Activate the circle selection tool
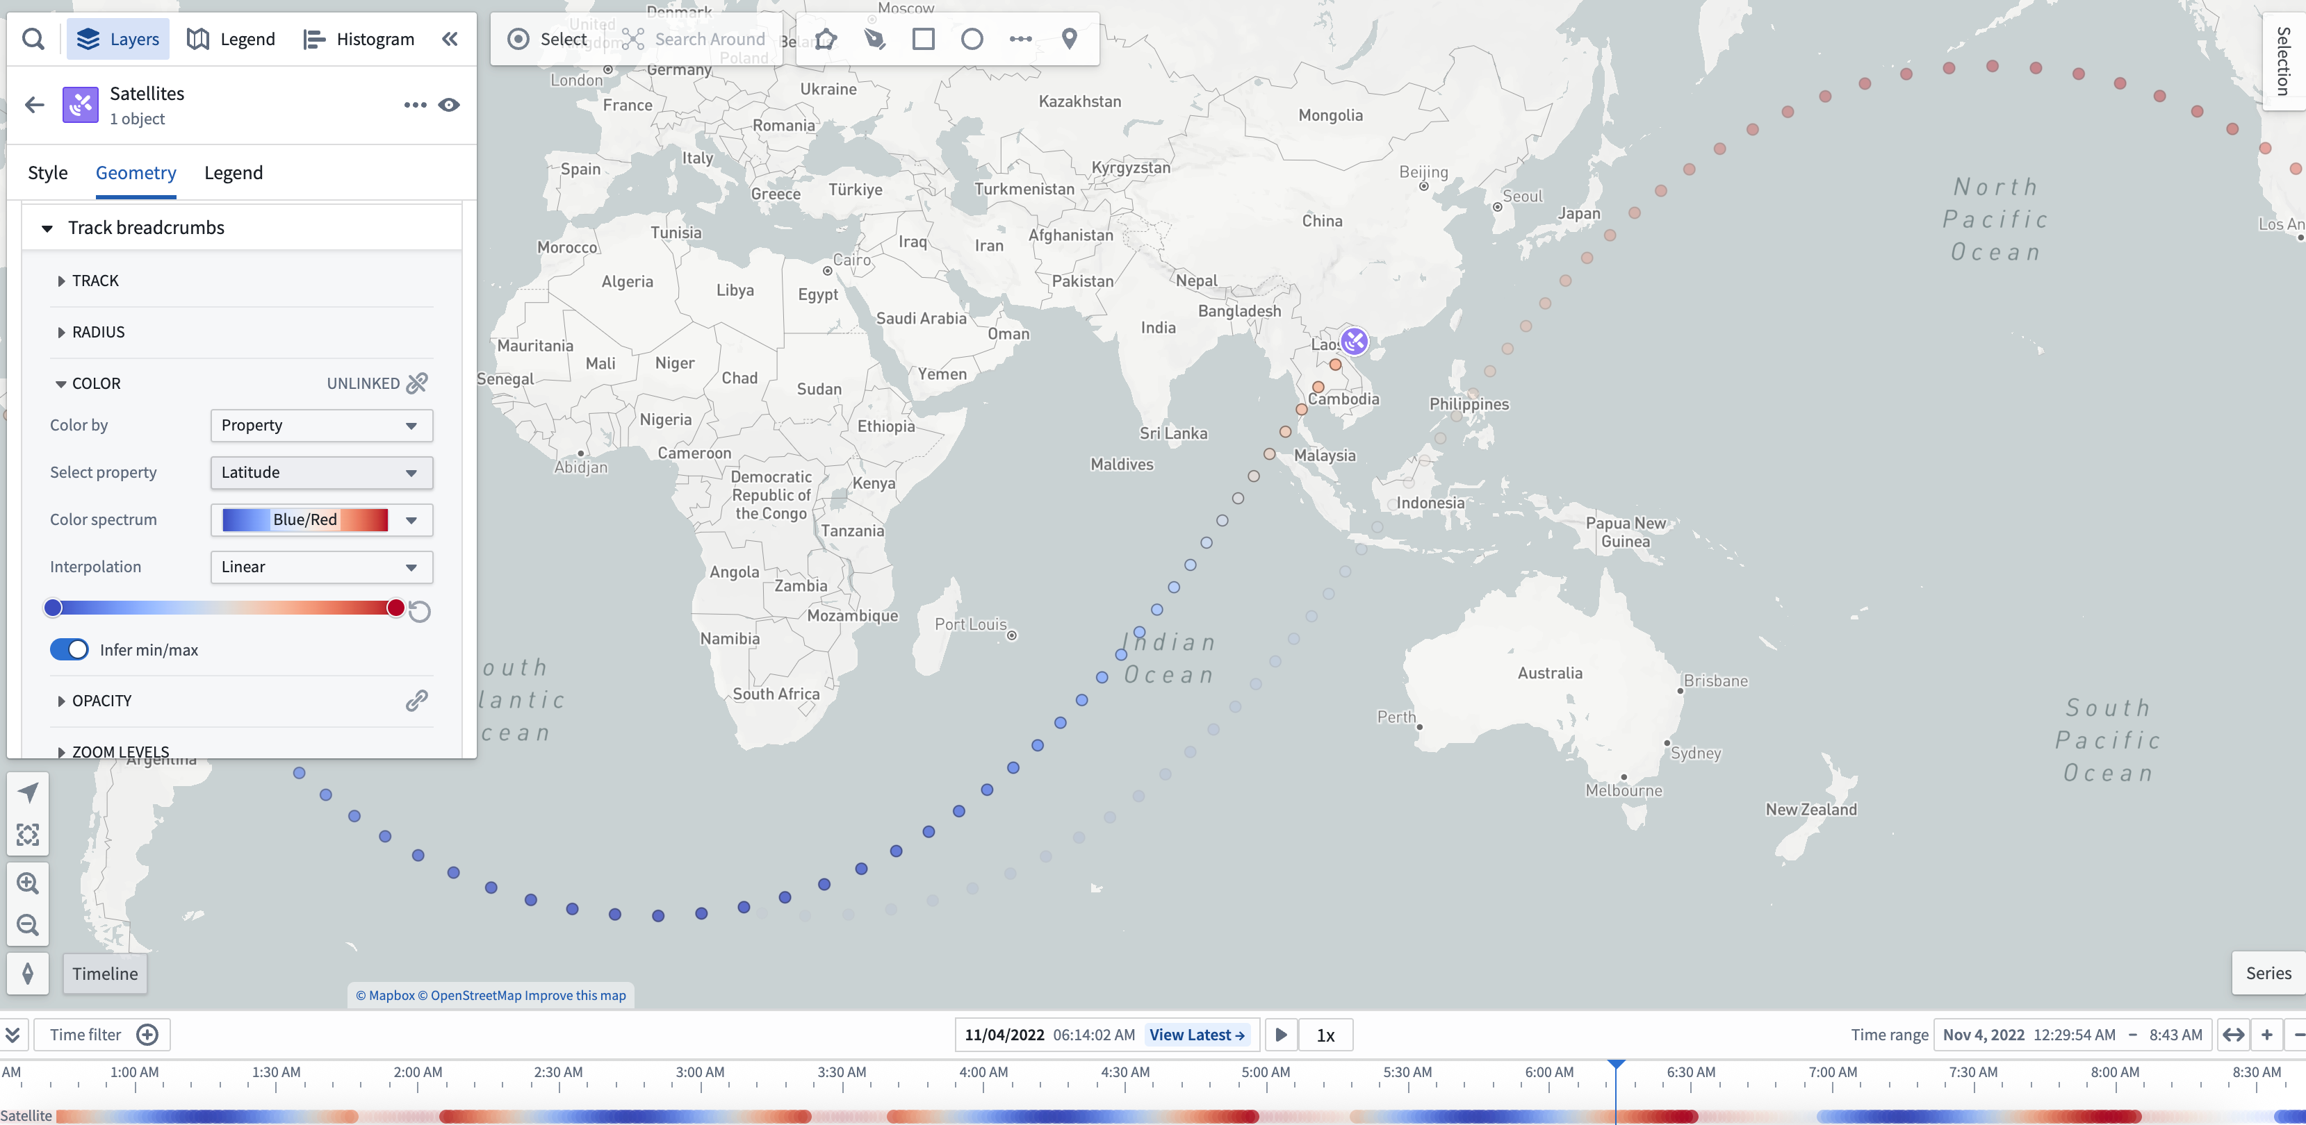The height and width of the screenshot is (1125, 2306). [972, 38]
